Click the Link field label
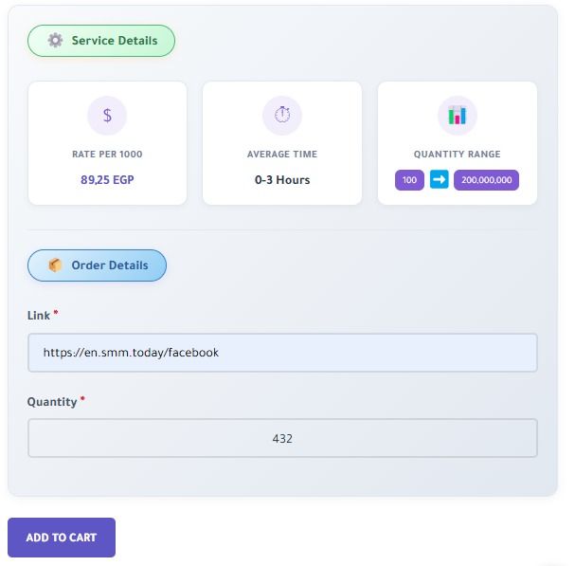Image resolution: width=575 pixels, height=566 pixels. pyautogui.click(x=39, y=315)
